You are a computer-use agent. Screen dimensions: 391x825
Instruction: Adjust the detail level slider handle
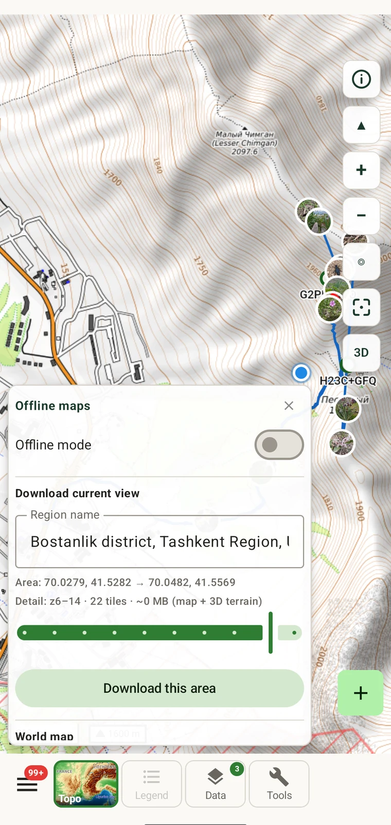pyautogui.click(x=271, y=633)
